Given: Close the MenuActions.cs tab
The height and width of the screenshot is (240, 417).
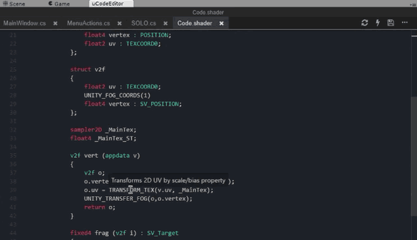Looking at the screenshot, I should [x=119, y=23].
